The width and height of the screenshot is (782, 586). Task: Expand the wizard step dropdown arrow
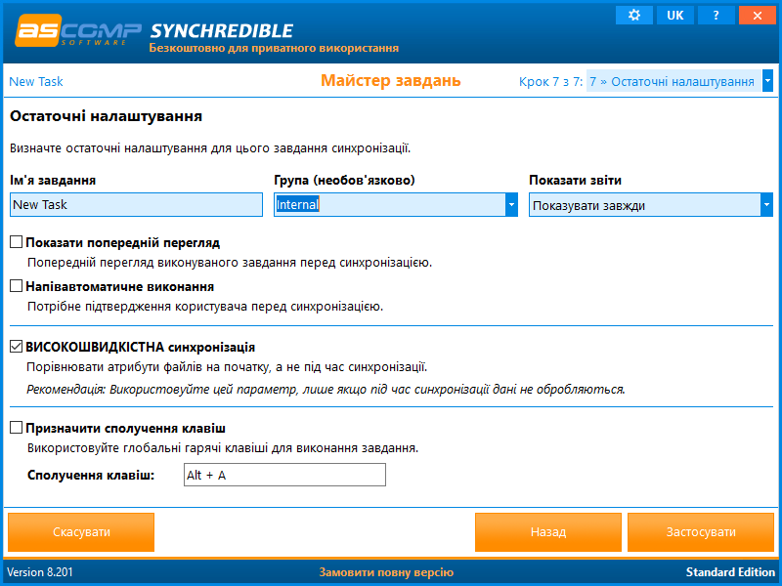(x=767, y=81)
